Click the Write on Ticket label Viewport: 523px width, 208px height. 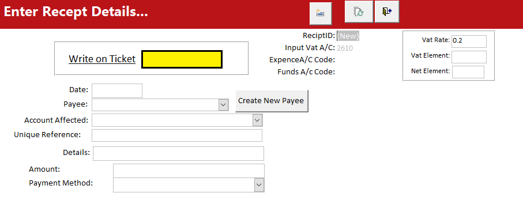pyautogui.click(x=102, y=59)
